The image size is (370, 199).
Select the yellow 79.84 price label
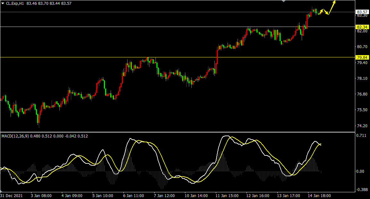coord(362,58)
